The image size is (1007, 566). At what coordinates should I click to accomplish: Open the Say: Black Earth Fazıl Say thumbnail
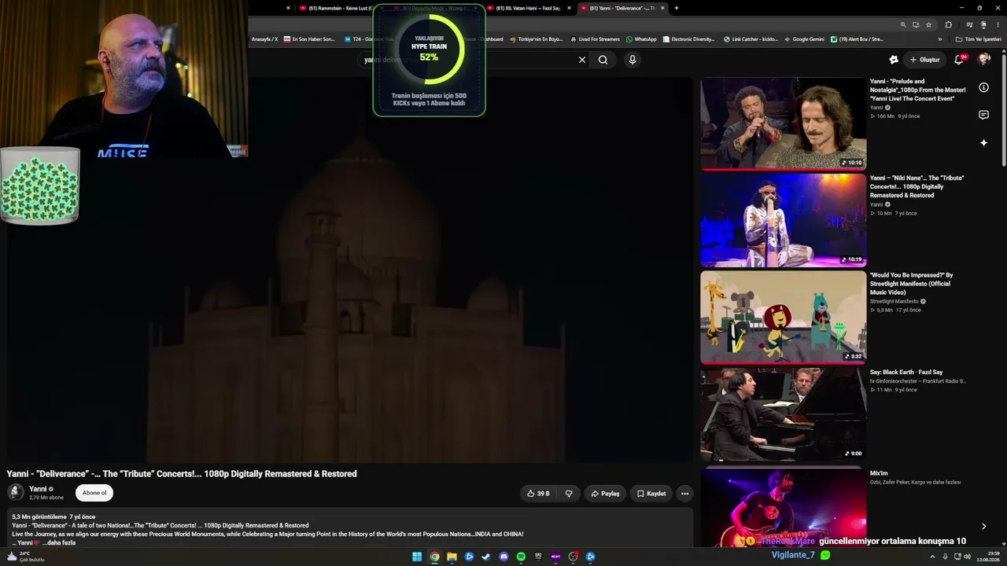click(x=783, y=414)
